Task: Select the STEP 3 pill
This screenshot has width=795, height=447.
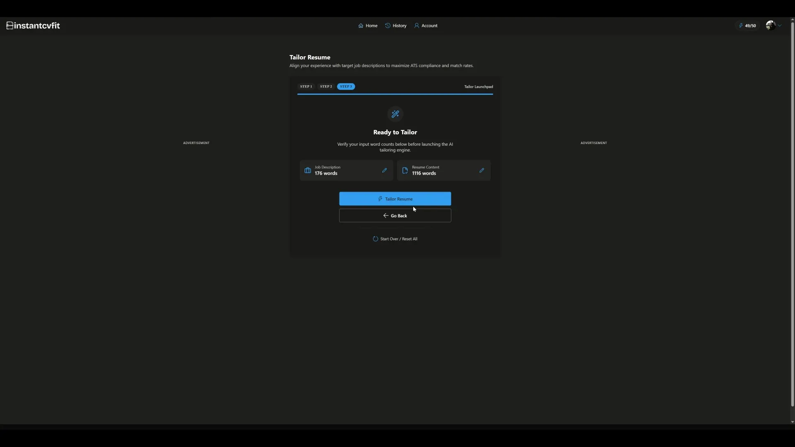Action: [x=346, y=87]
